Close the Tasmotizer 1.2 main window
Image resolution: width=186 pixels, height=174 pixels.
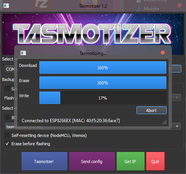[x=180, y=5]
